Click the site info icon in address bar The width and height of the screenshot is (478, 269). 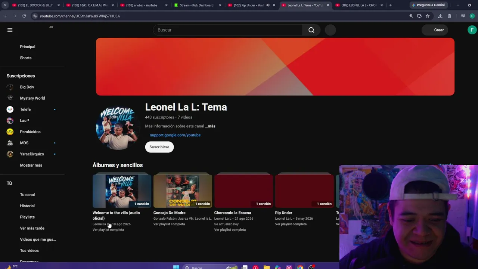(35, 16)
